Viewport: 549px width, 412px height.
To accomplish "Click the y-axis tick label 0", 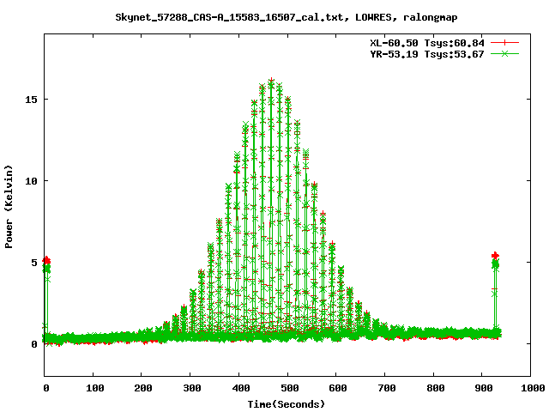I will pos(34,344).
